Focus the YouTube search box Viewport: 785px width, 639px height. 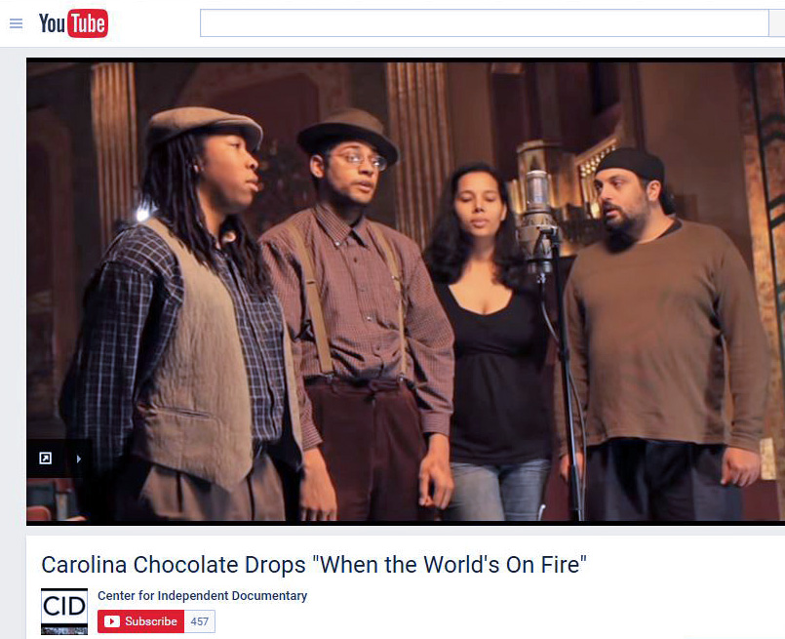(484, 23)
